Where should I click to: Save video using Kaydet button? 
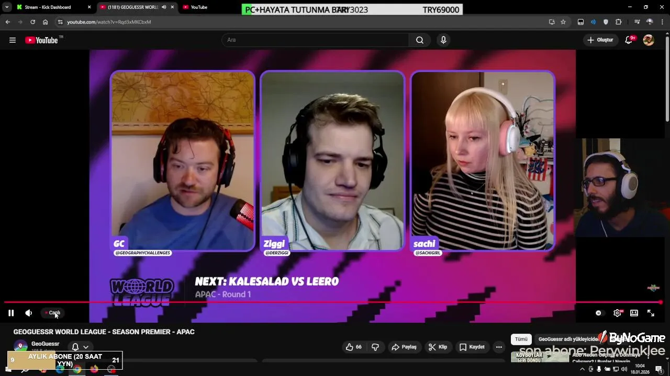click(x=472, y=347)
